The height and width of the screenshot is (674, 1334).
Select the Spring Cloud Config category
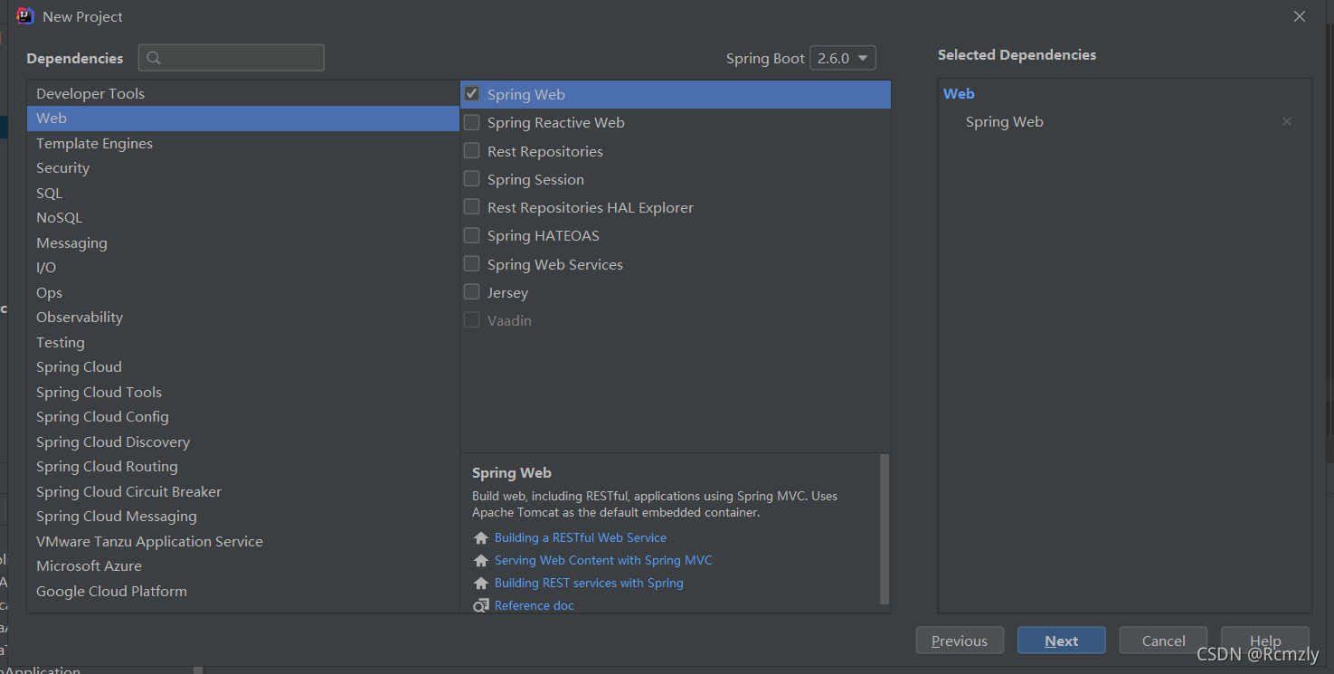[x=243, y=417]
